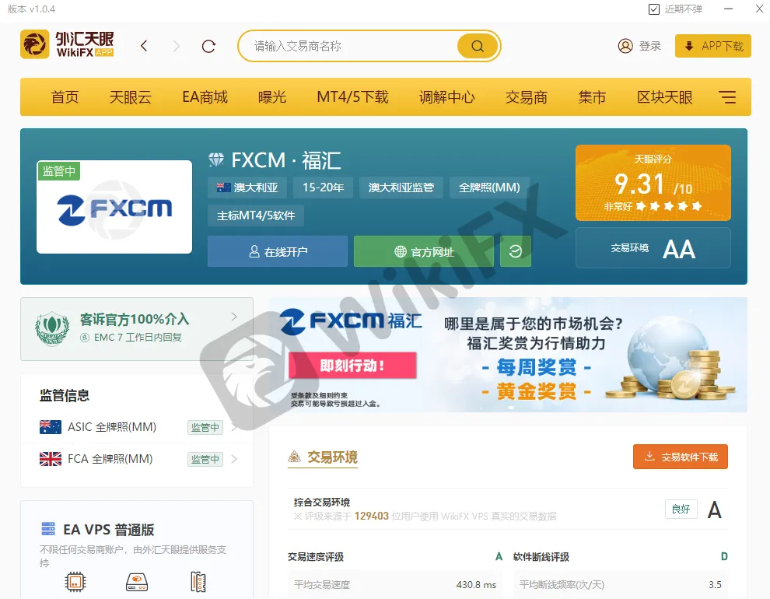770x599 pixels.
Task: Click the diamond icon beside FXCM title
Action: pyautogui.click(x=216, y=159)
